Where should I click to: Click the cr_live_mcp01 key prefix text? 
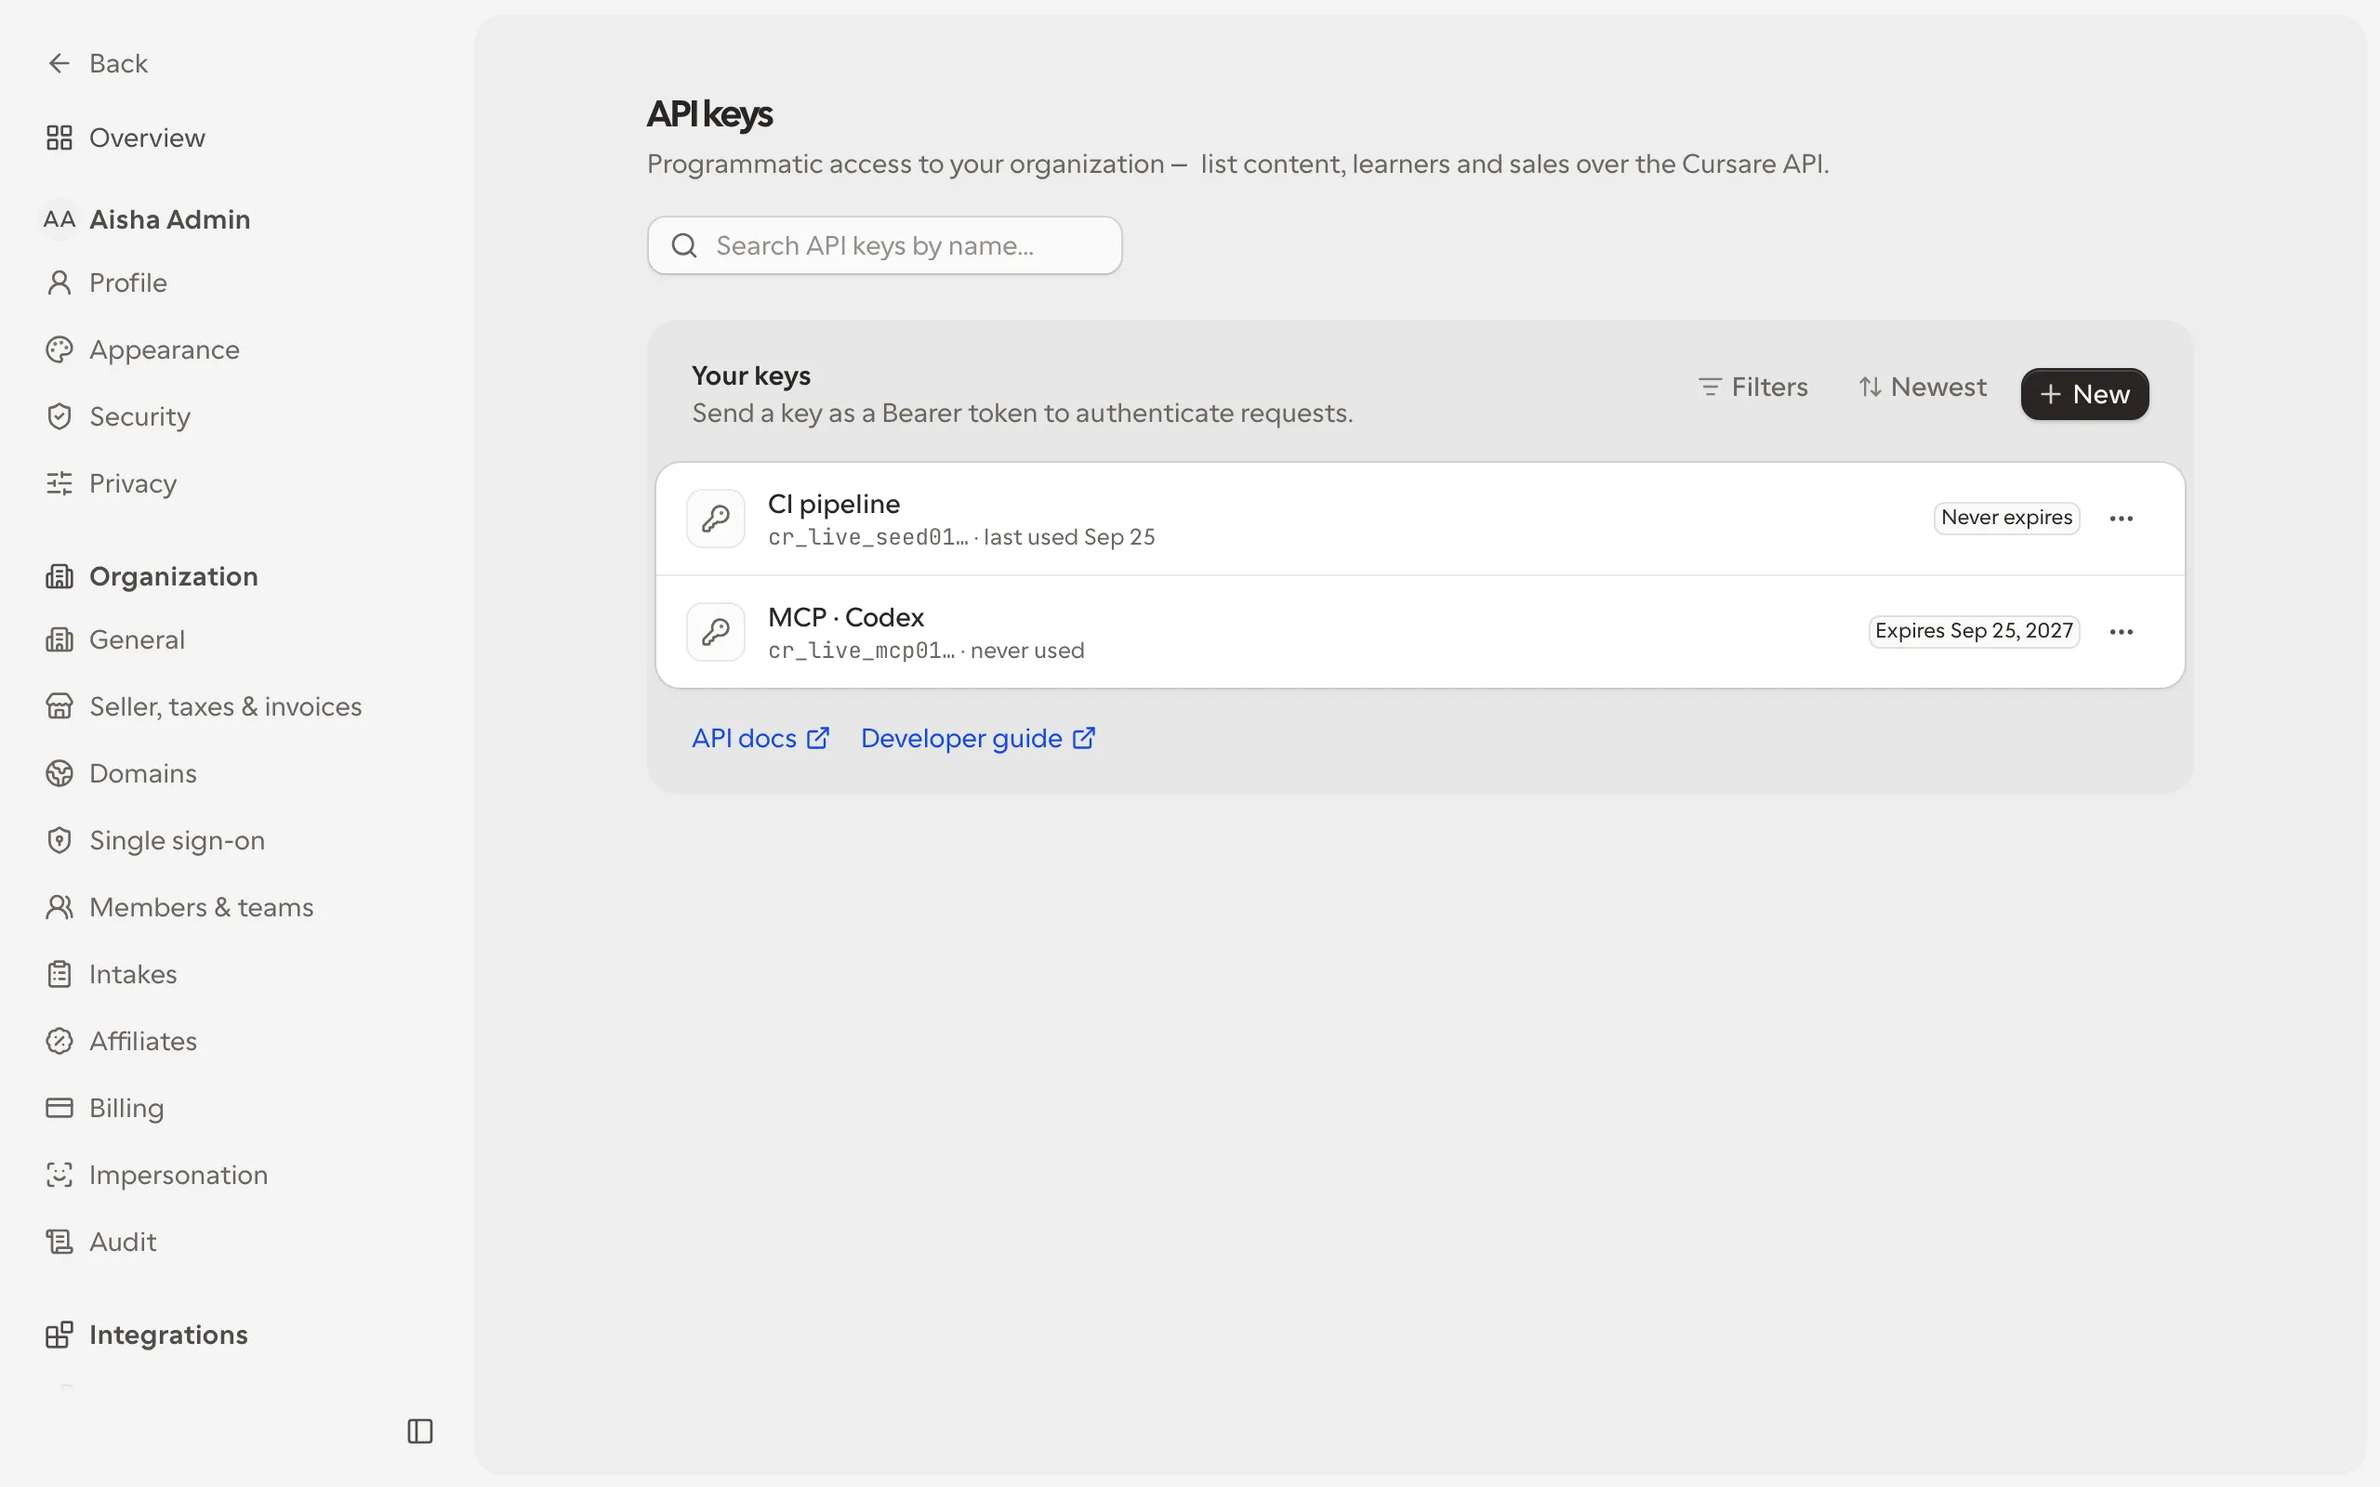coord(862,651)
